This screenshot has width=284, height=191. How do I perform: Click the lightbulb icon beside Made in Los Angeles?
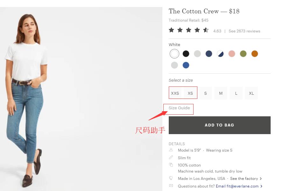coord(171,178)
